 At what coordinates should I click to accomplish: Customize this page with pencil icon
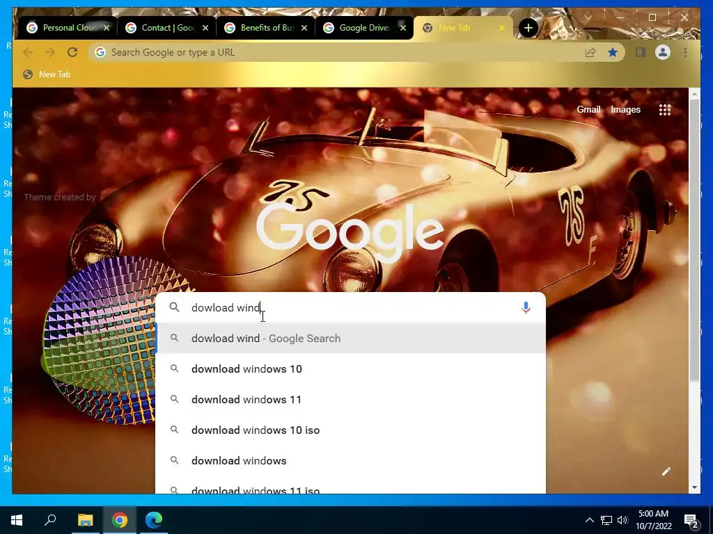[666, 471]
